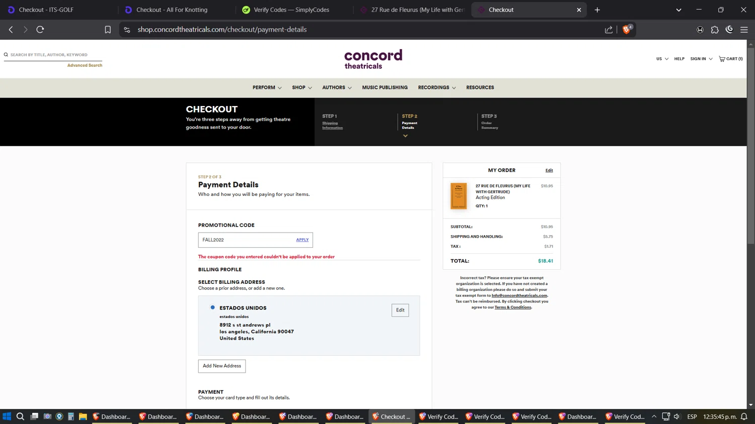
Task: Expand the SHOP menu
Action: tap(302, 87)
